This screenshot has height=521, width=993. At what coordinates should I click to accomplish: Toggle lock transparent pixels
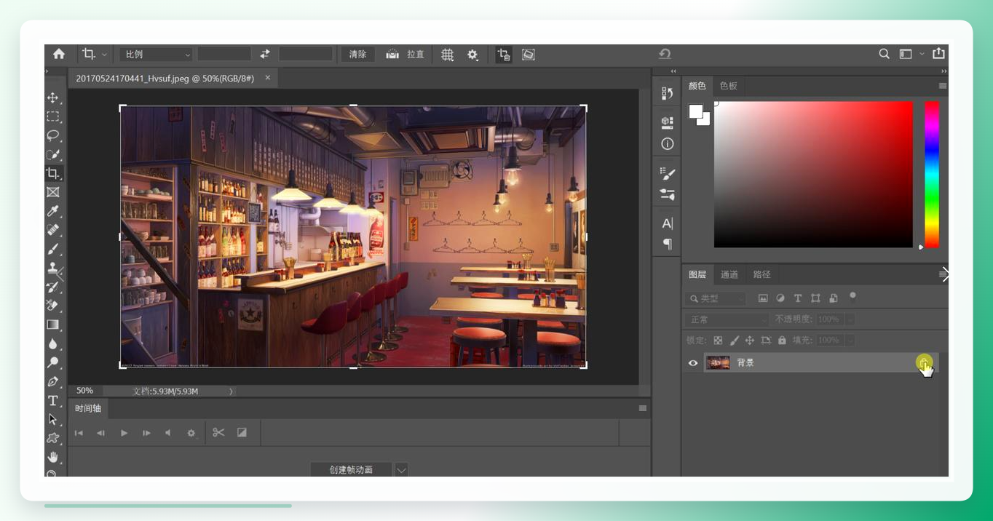click(718, 340)
